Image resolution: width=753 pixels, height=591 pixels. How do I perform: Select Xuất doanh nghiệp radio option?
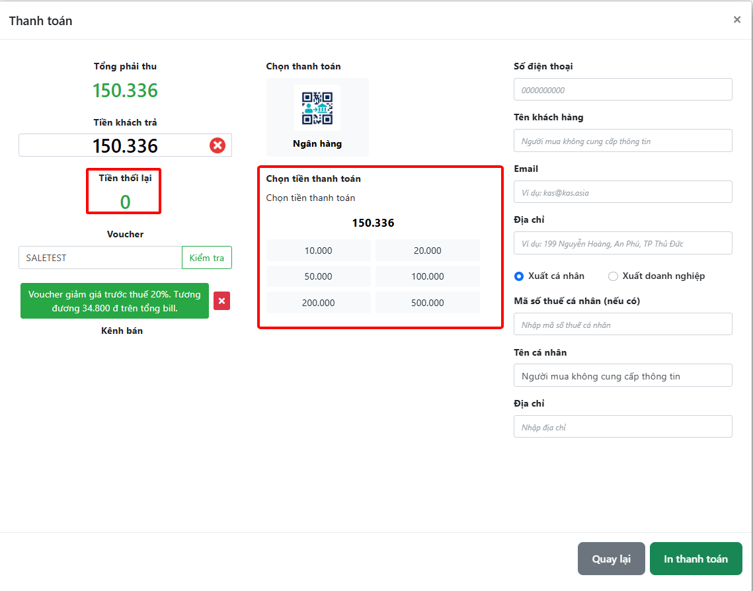pos(613,276)
